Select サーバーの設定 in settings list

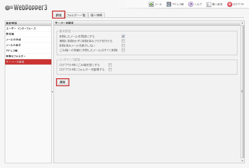tap(28, 62)
